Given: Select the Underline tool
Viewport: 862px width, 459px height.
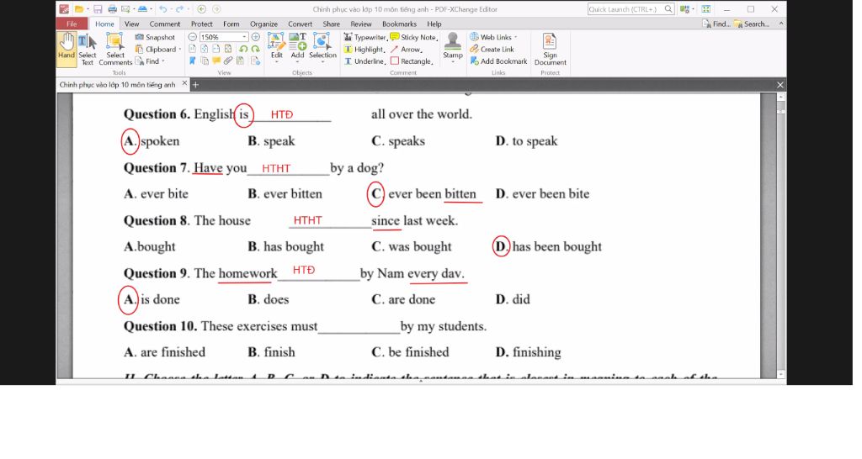Looking at the screenshot, I should pos(364,61).
